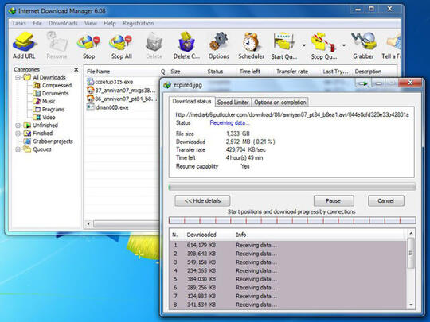Open the Downloads menu
Screen dimensions: 430x322
click(x=63, y=23)
